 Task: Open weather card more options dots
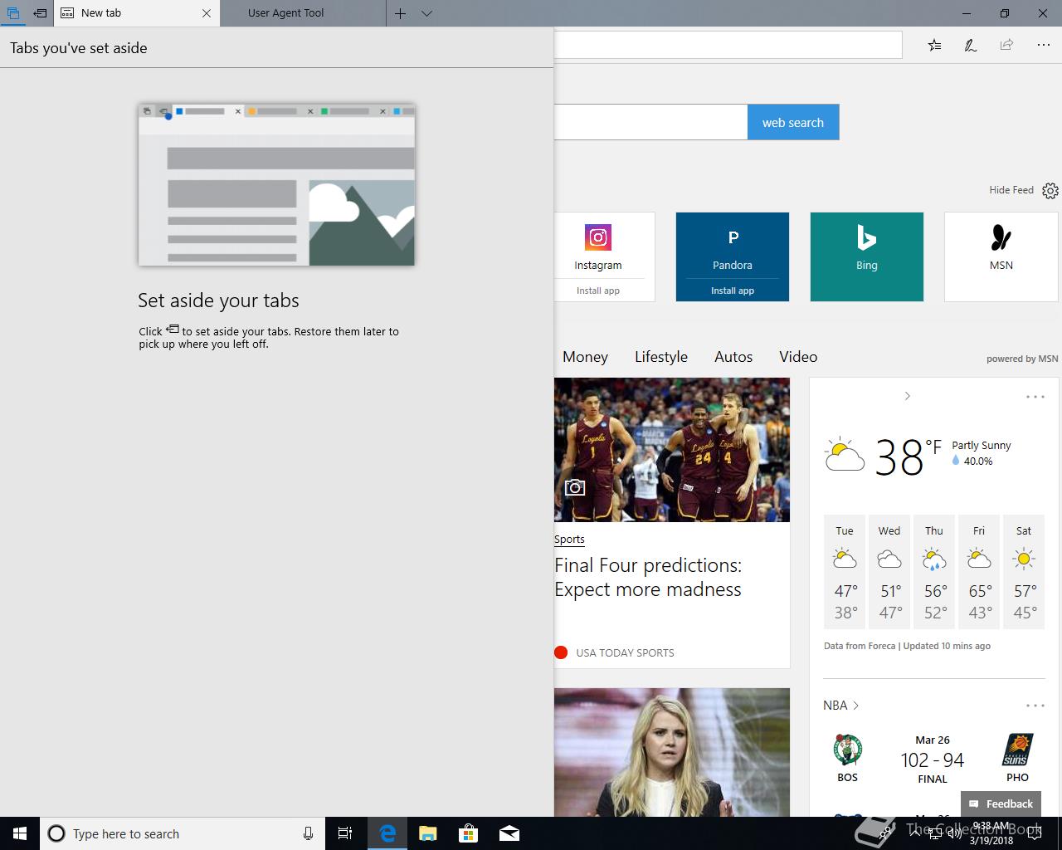1035,397
